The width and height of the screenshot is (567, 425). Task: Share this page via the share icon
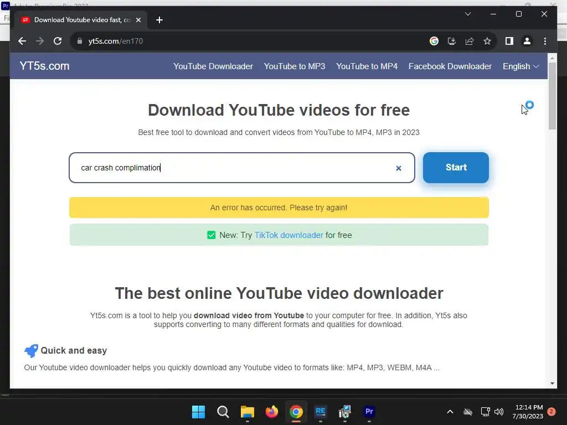coord(470,41)
